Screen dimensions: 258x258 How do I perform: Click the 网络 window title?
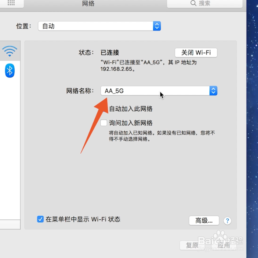click(x=88, y=3)
